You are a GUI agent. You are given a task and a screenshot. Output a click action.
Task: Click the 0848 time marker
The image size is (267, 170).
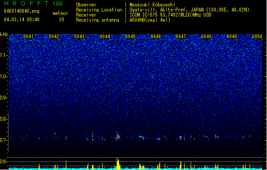point(206,37)
